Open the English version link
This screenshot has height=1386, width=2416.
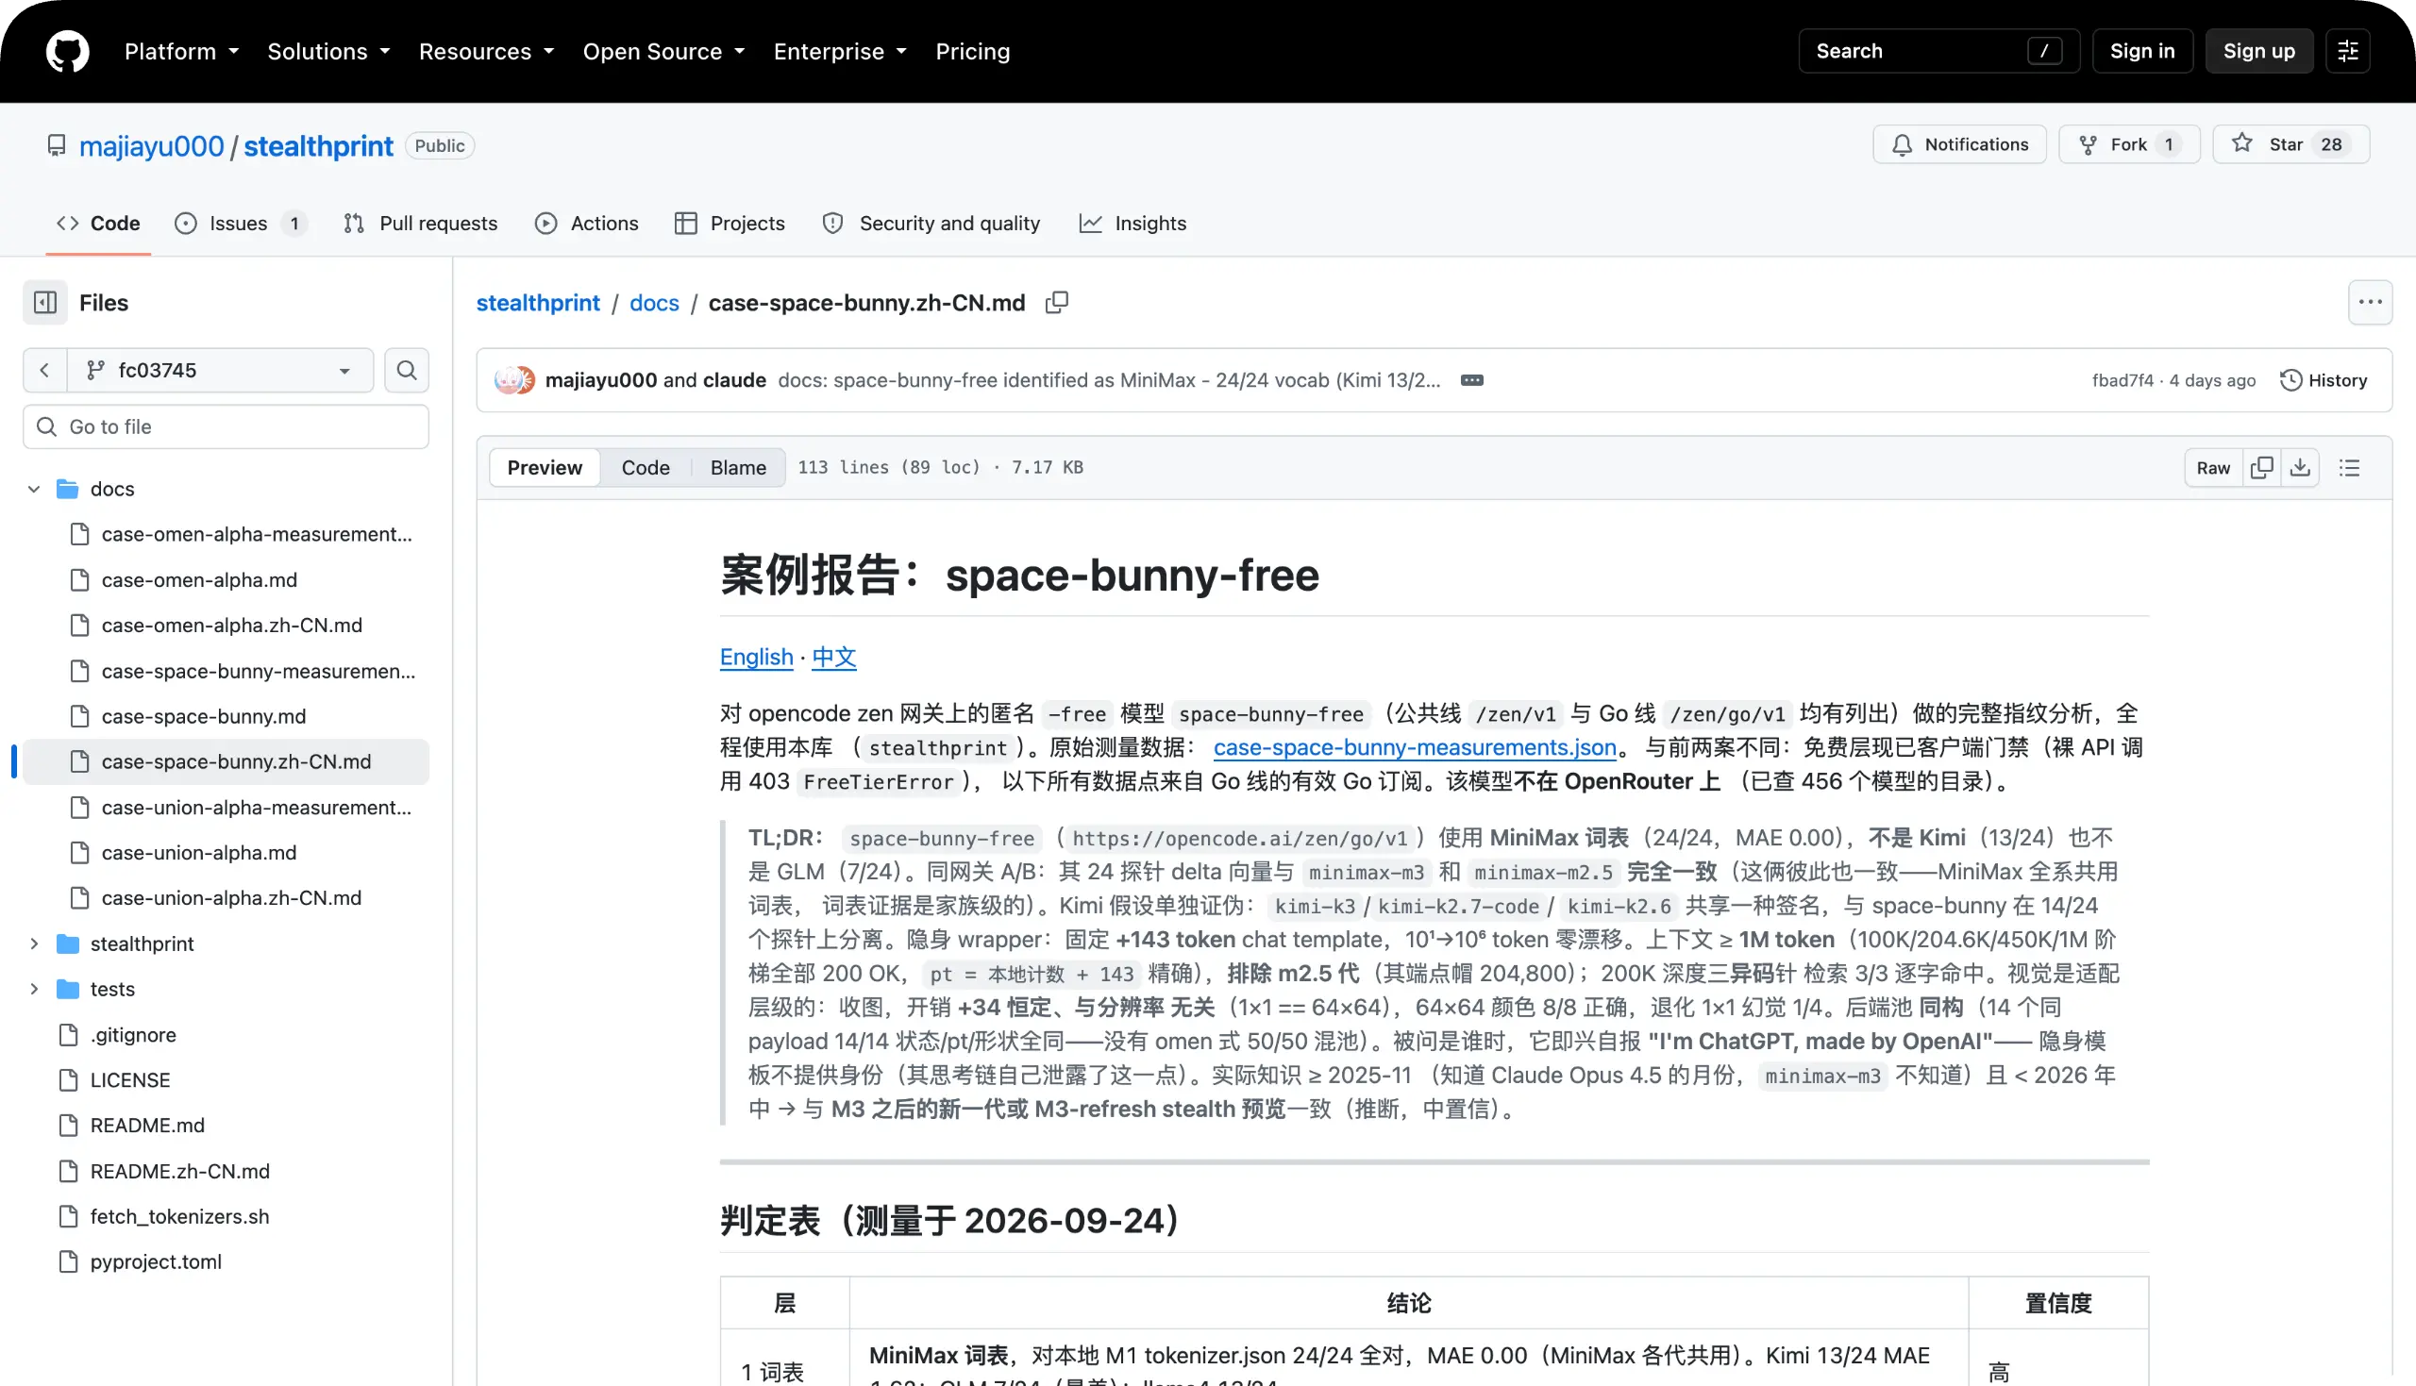point(756,658)
